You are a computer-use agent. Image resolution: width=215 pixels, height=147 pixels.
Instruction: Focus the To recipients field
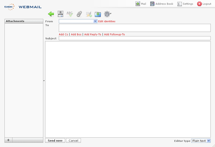(135, 28)
